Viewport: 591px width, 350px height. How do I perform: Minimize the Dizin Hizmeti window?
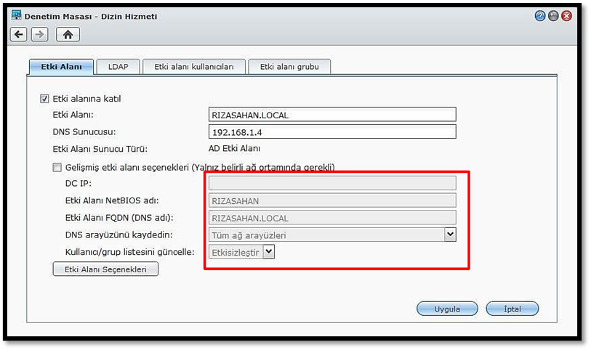553,16
